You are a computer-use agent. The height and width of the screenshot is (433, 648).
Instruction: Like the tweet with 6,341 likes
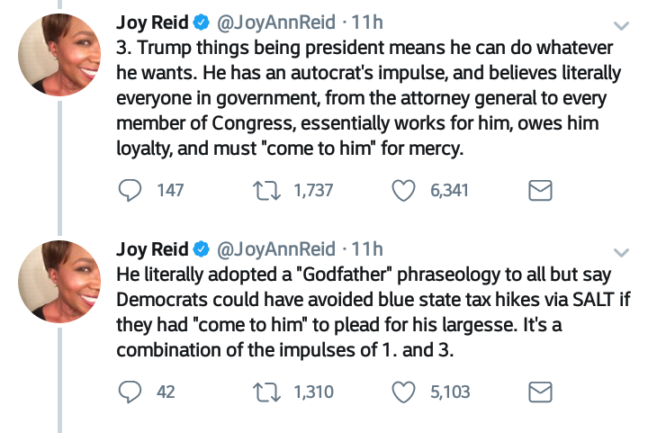[406, 190]
